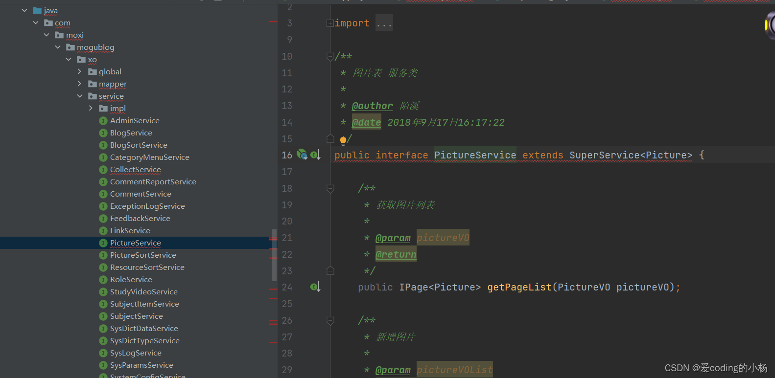Viewport: 775px width, 378px height.
Task: Expand the impl package
Action: tap(91, 108)
